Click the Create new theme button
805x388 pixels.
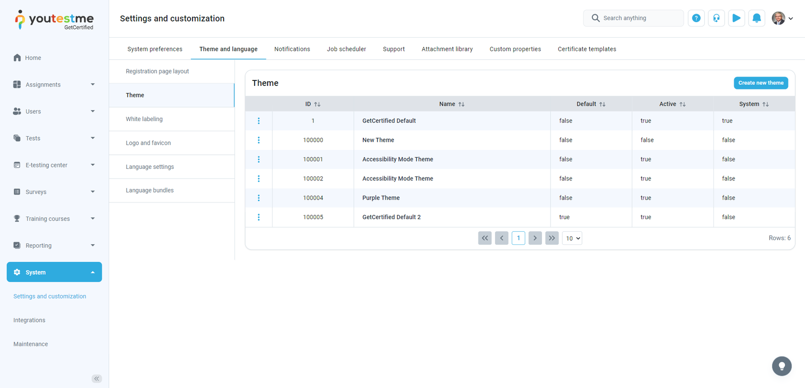(x=760, y=83)
